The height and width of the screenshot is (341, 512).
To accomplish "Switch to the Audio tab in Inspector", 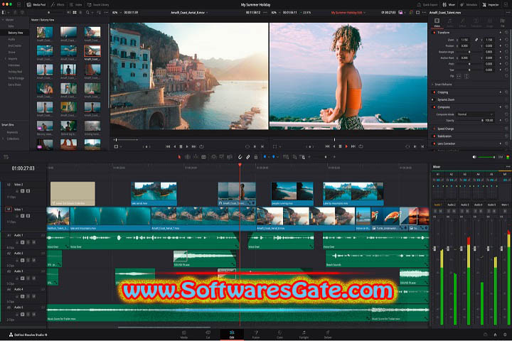I will (450, 23).
